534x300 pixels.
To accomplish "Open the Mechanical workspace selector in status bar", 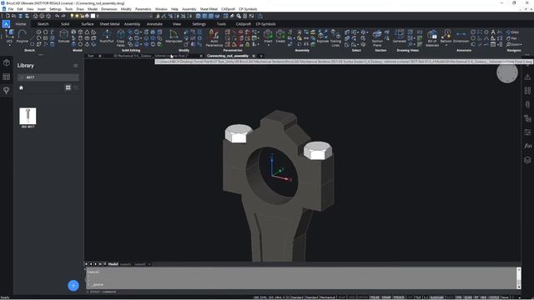I will [x=328, y=297].
